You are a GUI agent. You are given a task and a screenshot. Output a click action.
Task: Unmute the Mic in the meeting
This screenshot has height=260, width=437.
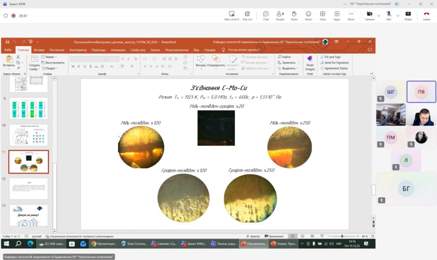389,16
